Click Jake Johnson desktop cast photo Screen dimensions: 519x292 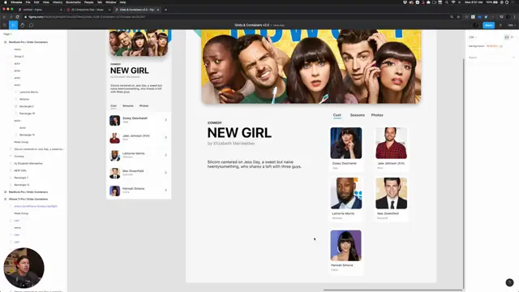[x=391, y=143]
